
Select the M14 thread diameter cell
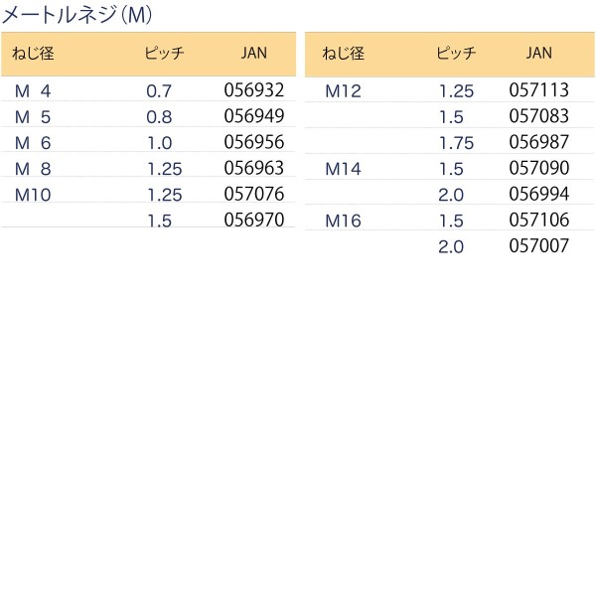pos(344,168)
